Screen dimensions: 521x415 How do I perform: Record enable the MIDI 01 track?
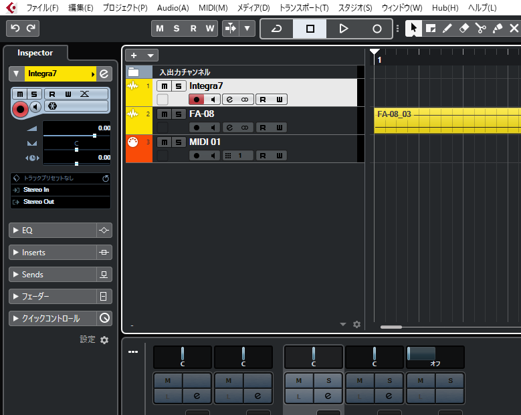pos(197,156)
